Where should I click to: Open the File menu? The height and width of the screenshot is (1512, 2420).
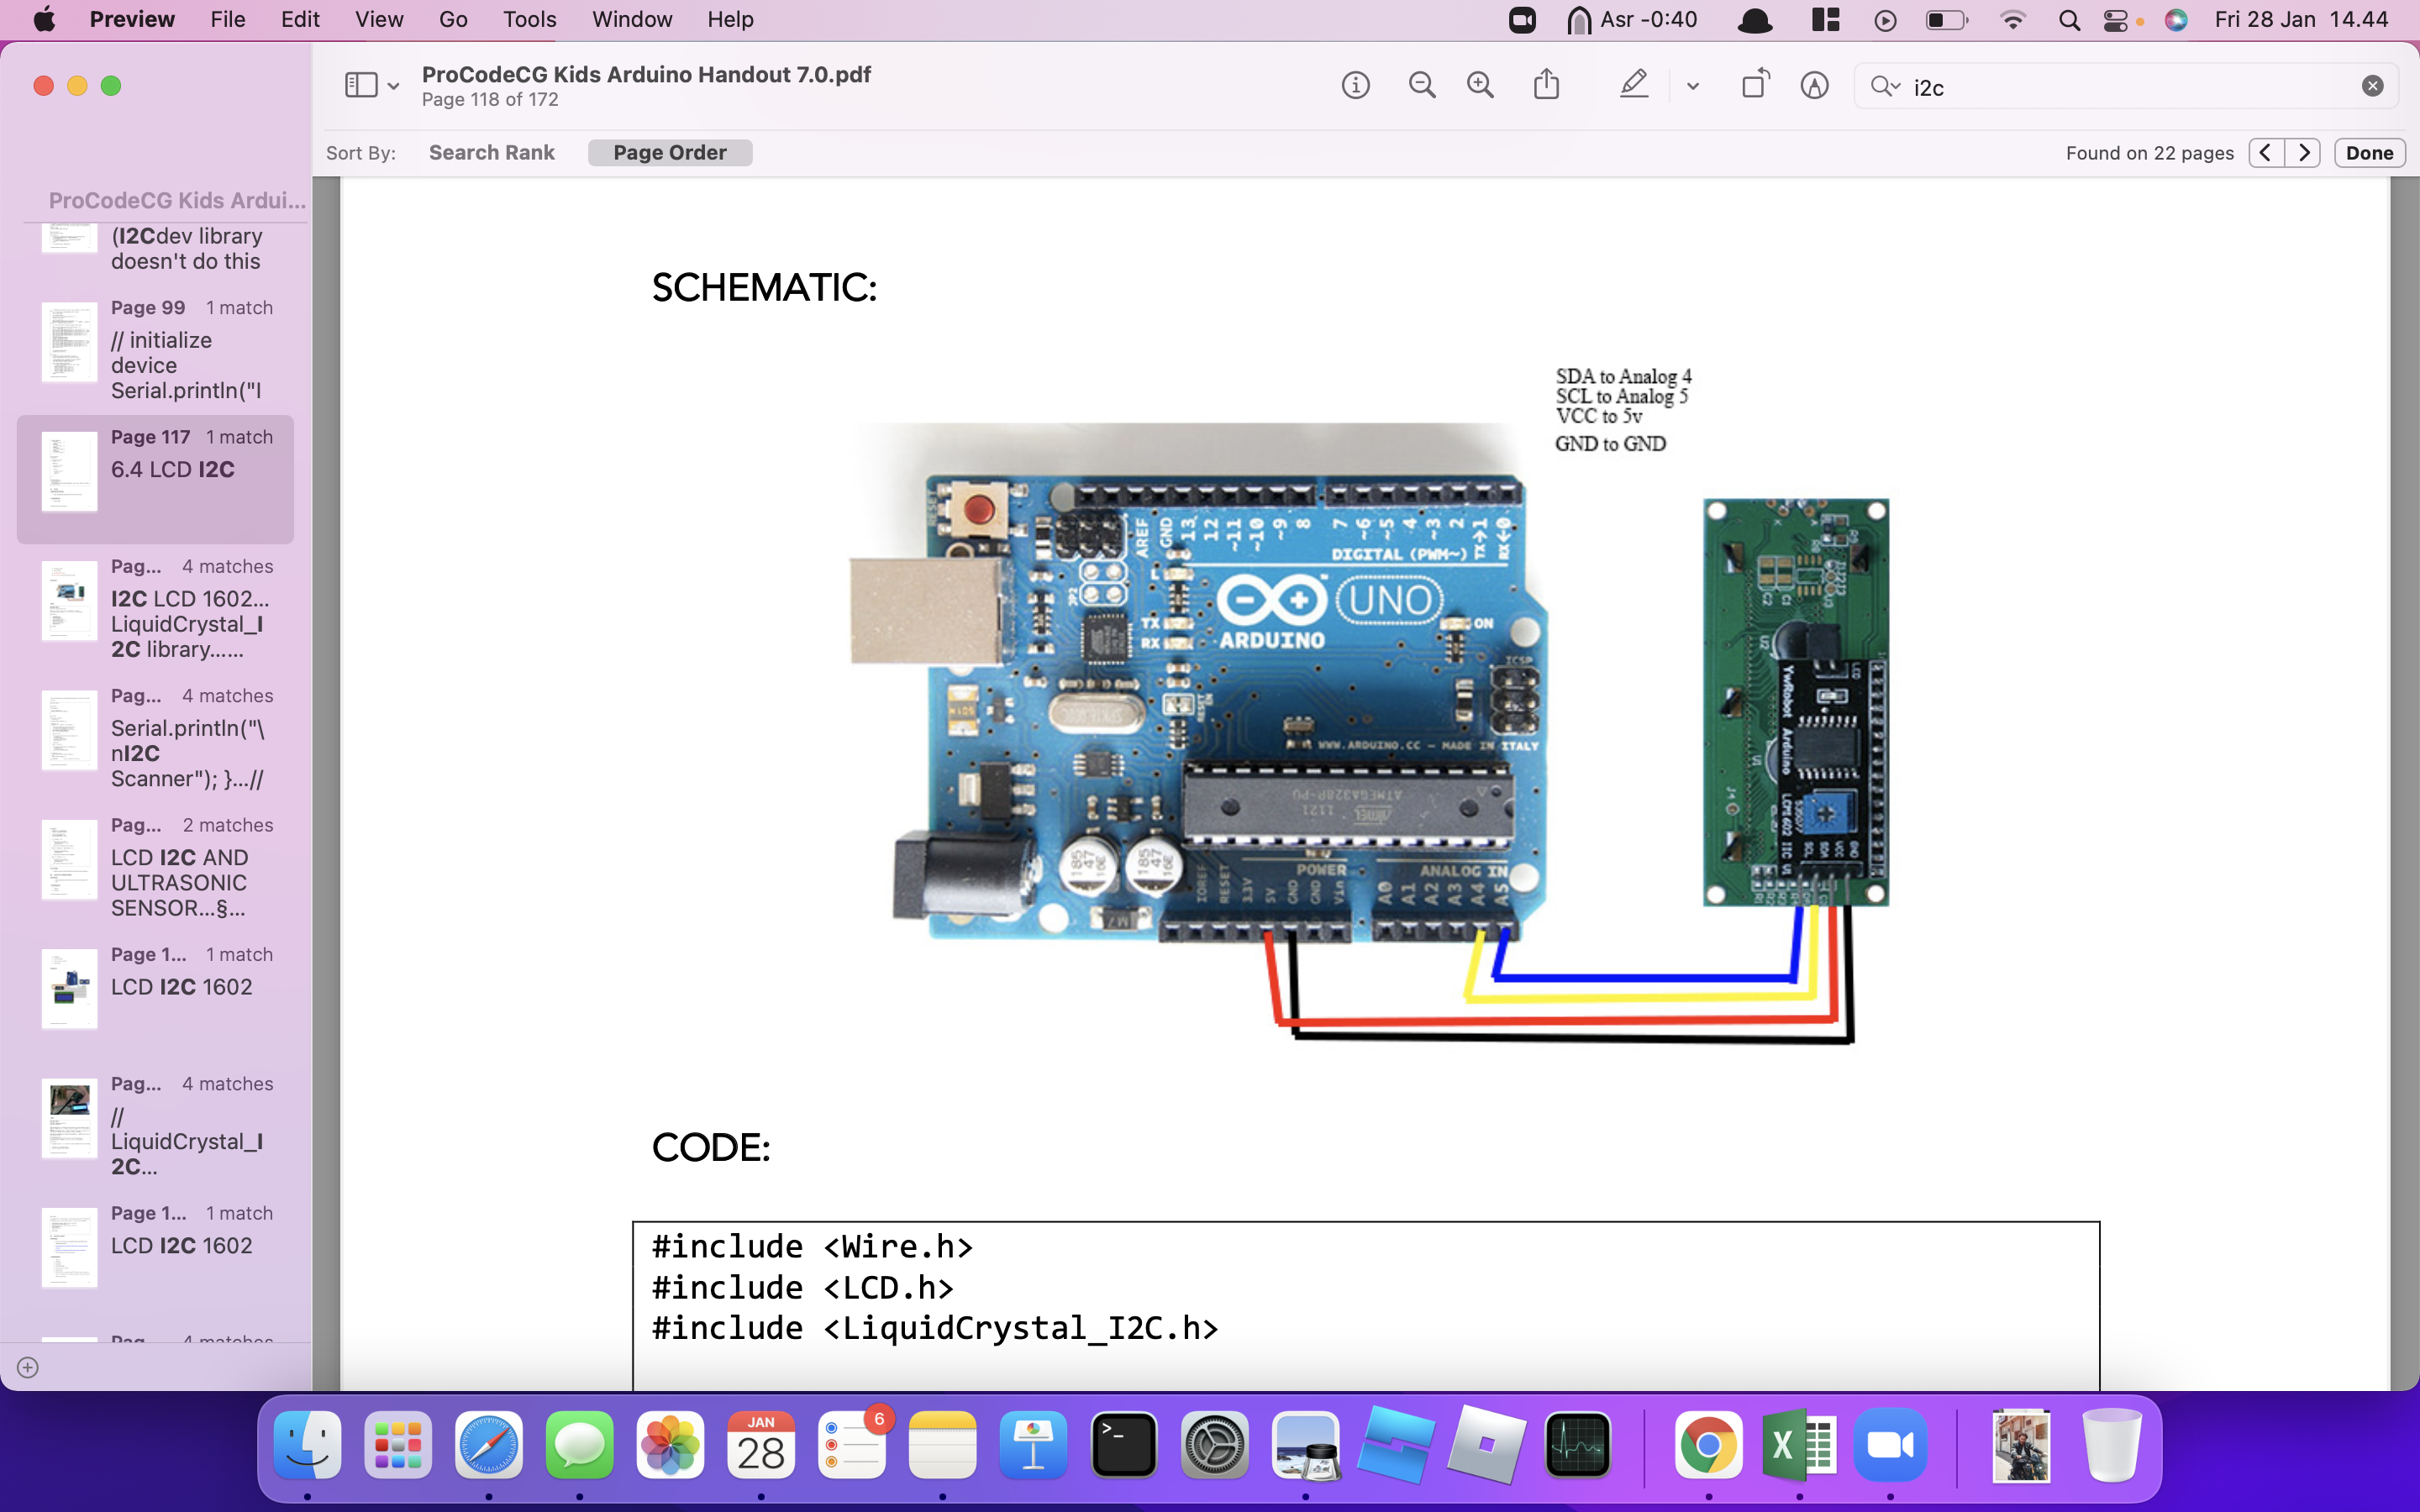click(x=228, y=19)
